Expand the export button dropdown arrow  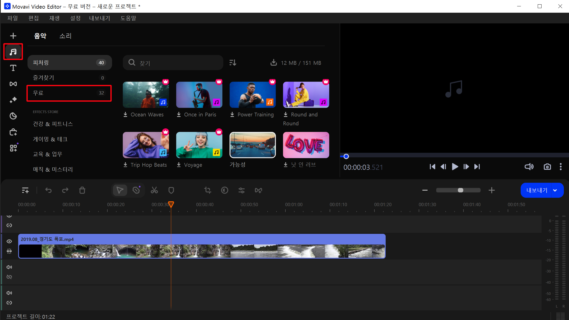click(555, 190)
